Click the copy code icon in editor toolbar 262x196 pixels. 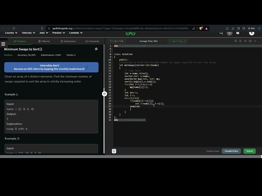[x=236, y=41]
